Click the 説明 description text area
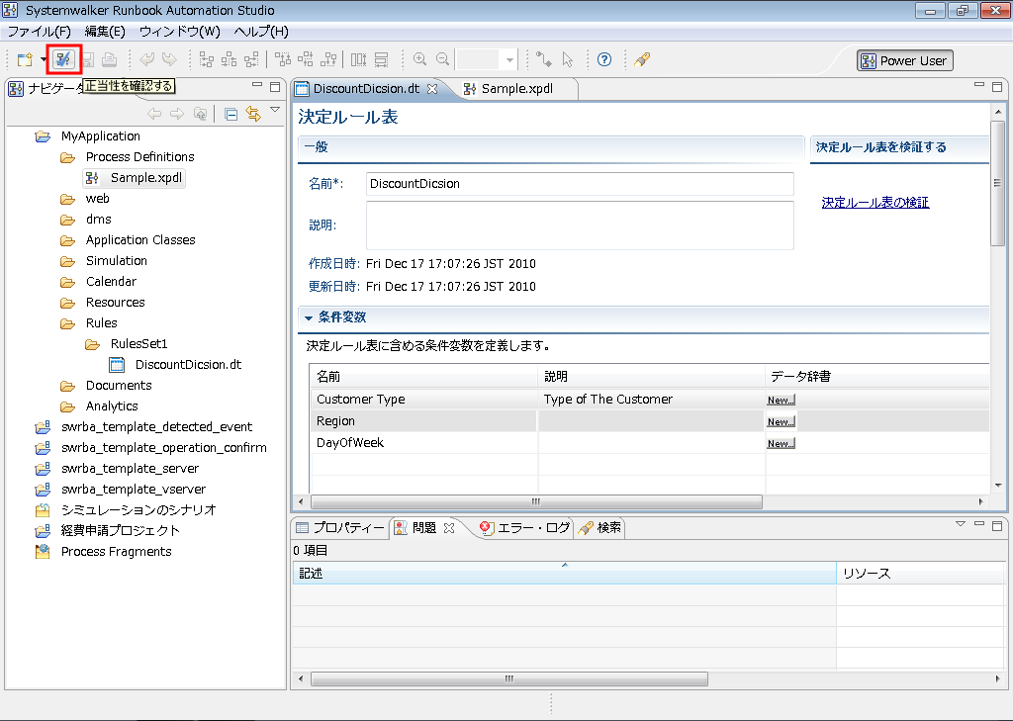 point(580,225)
